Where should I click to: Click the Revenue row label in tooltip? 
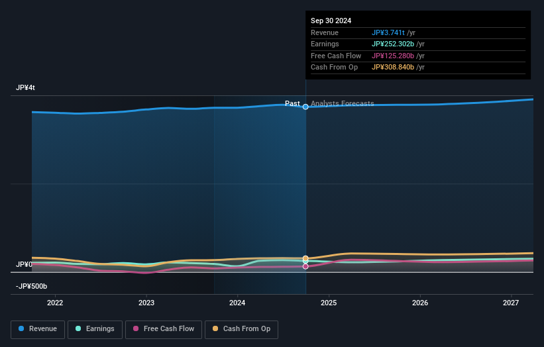tap(325, 32)
